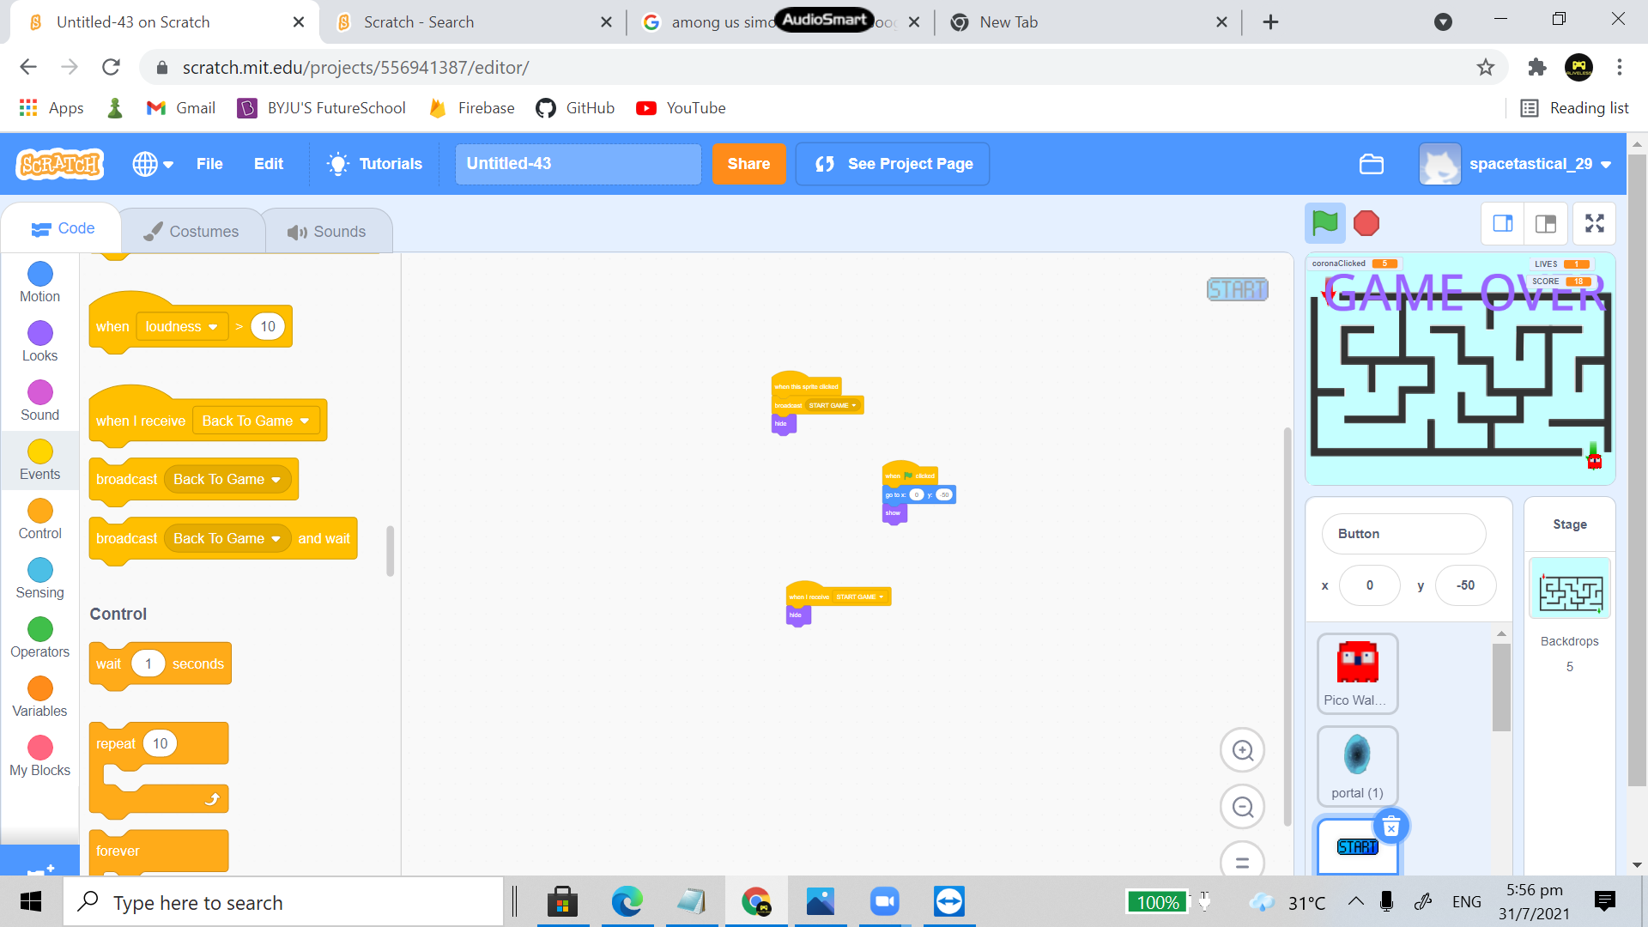Zoom in on the code workspace
This screenshot has width=1648, height=927.
[x=1242, y=751]
